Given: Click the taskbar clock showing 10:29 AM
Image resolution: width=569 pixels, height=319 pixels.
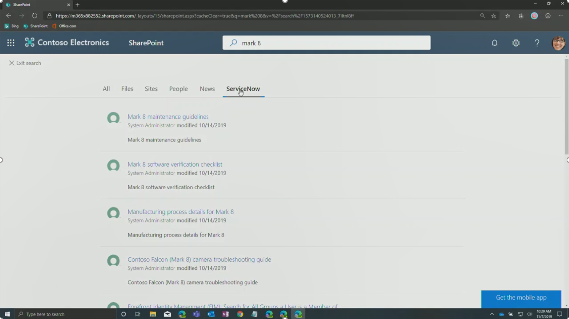Looking at the screenshot, I should (544, 314).
